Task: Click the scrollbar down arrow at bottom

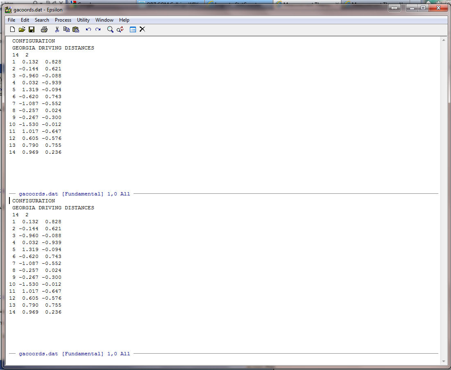Action: click(444, 361)
